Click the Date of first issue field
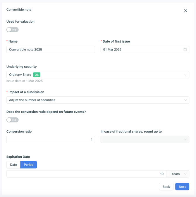Screen dimensions: 196x197 (142, 50)
